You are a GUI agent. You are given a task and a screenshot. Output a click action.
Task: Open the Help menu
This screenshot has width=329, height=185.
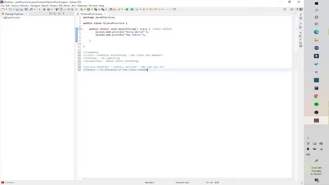tap(101, 6)
